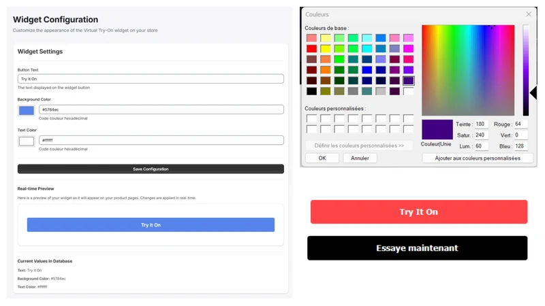Click the Satur value field
Image resolution: width=545 pixels, height=306 pixels.
click(x=482, y=135)
